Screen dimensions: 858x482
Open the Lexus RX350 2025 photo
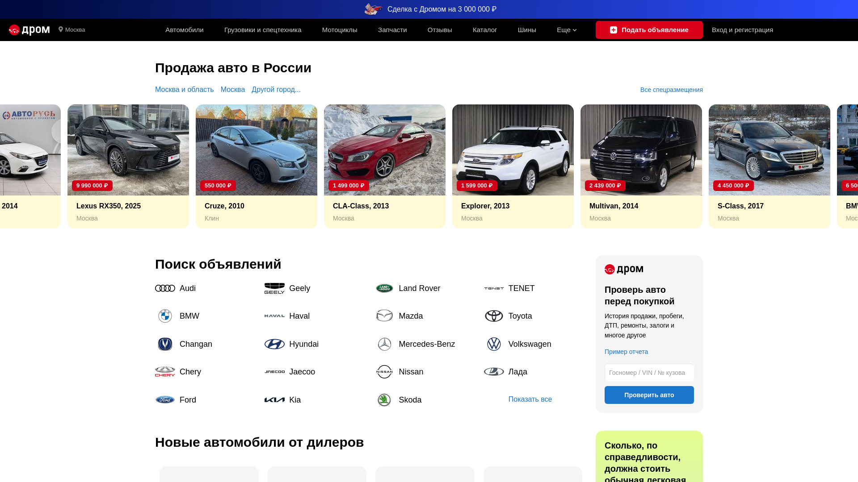click(128, 150)
